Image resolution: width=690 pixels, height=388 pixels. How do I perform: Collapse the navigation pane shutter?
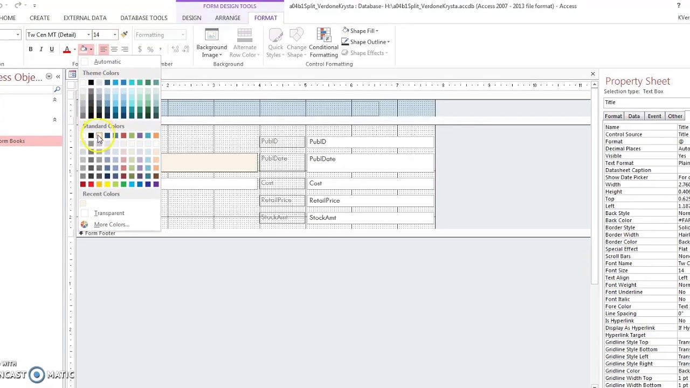click(58, 77)
